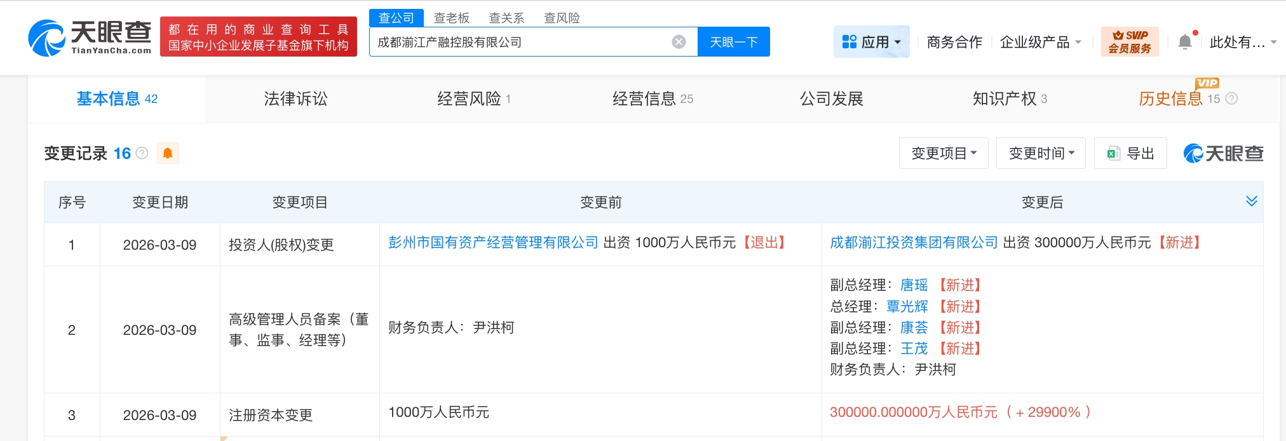
Task: Click the help icon next to 历史信息 15
Action: (1231, 98)
